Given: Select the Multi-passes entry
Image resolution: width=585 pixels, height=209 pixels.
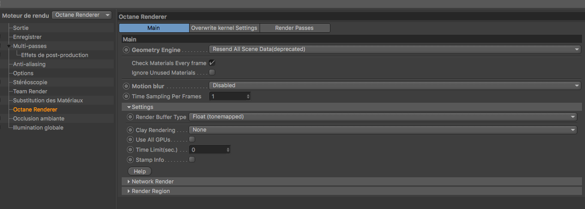Looking at the screenshot, I should pyautogui.click(x=30, y=46).
